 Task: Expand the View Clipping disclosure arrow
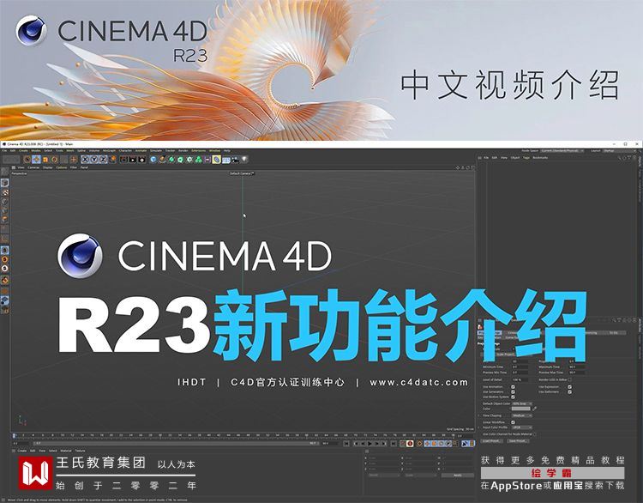(478, 415)
